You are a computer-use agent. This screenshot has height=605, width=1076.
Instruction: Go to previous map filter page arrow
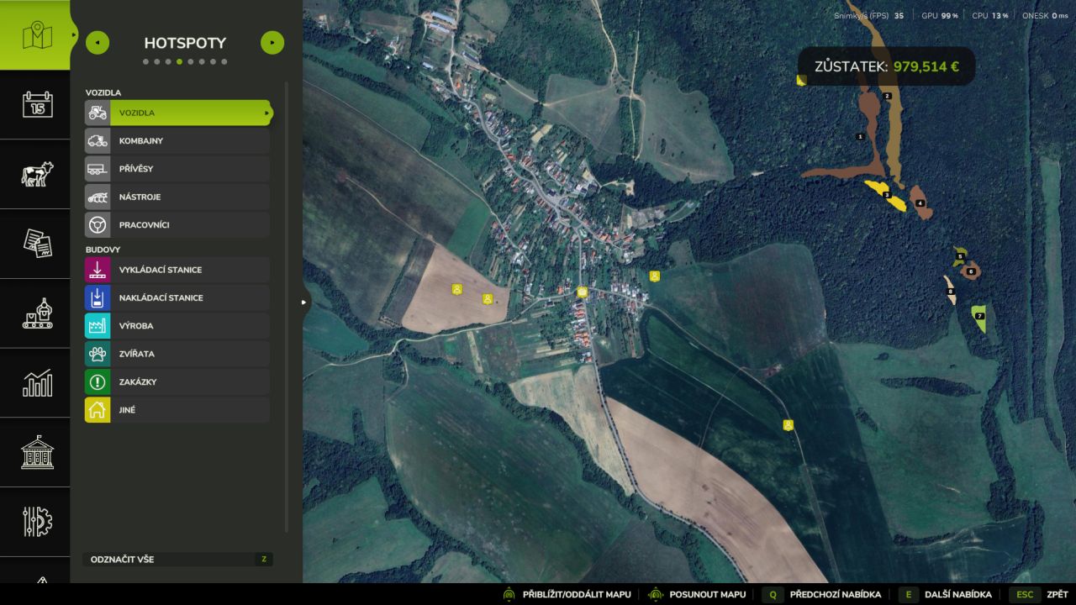(x=98, y=43)
